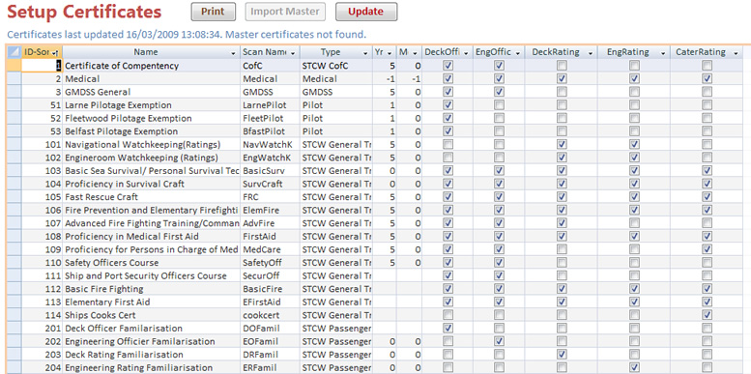Click the 'cookcert' scan name cell
This screenshot has width=751, height=374.
tap(270, 315)
